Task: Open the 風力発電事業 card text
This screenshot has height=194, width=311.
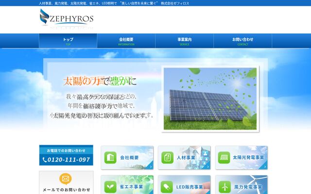Action: [248, 187]
